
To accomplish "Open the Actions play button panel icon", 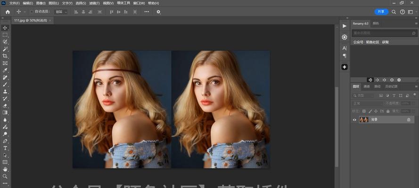I will pos(345,26).
